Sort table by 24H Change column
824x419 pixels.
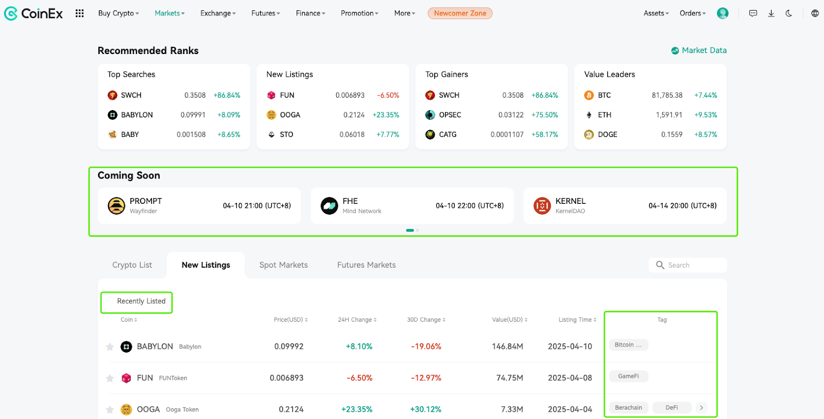coord(357,320)
